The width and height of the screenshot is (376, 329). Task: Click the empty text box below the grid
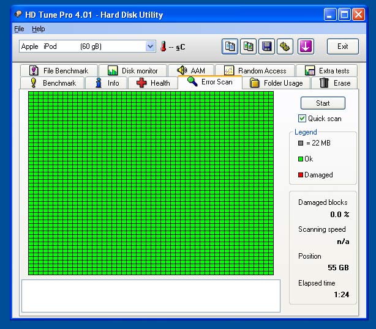tap(151, 296)
